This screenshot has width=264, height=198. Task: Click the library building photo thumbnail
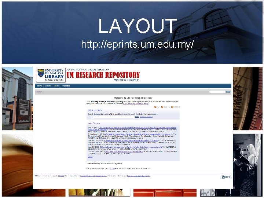(x=18, y=99)
